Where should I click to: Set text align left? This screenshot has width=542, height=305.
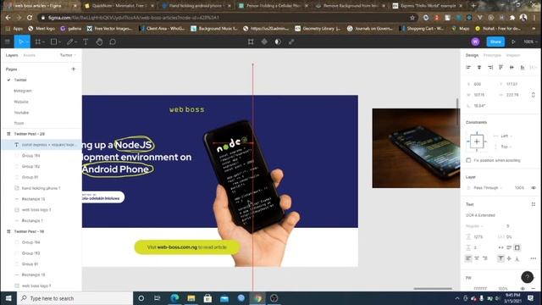click(x=468, y=258)
